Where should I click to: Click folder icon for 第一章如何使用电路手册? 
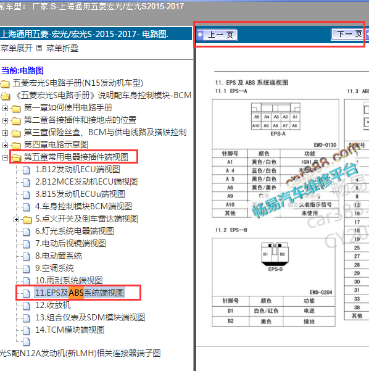[x=16, y=109]
